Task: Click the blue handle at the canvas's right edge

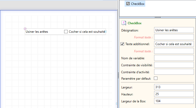Action: point(117,104)
